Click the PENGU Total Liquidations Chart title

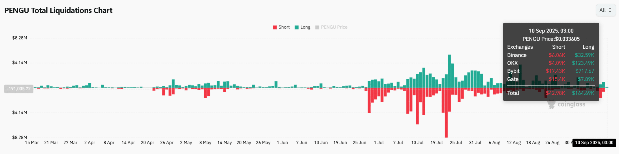click(x=58, y=10)
